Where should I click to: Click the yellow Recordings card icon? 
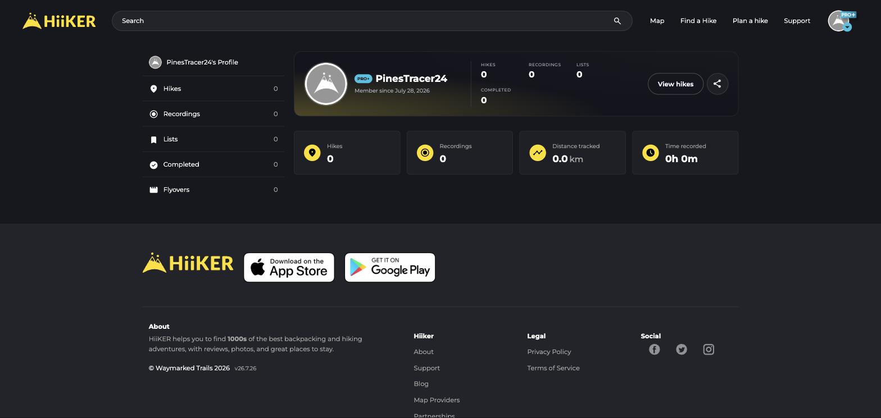tap(425, 153)
